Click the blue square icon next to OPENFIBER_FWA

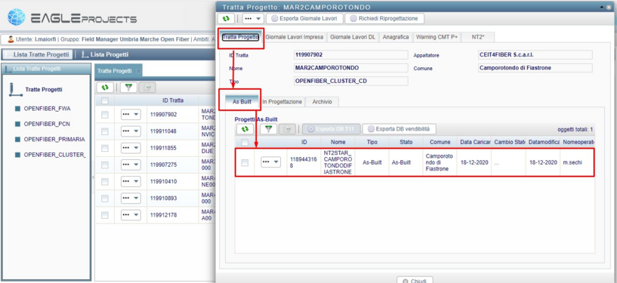[x=17, y=109]
